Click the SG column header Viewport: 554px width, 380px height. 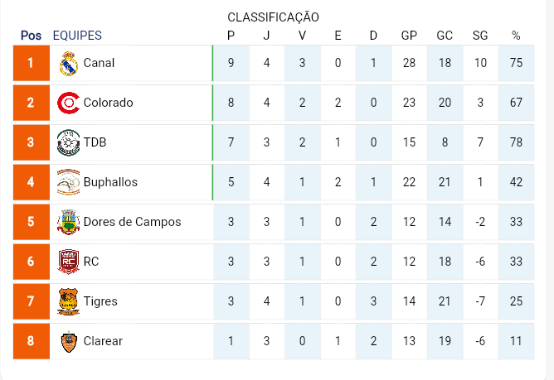480,36
